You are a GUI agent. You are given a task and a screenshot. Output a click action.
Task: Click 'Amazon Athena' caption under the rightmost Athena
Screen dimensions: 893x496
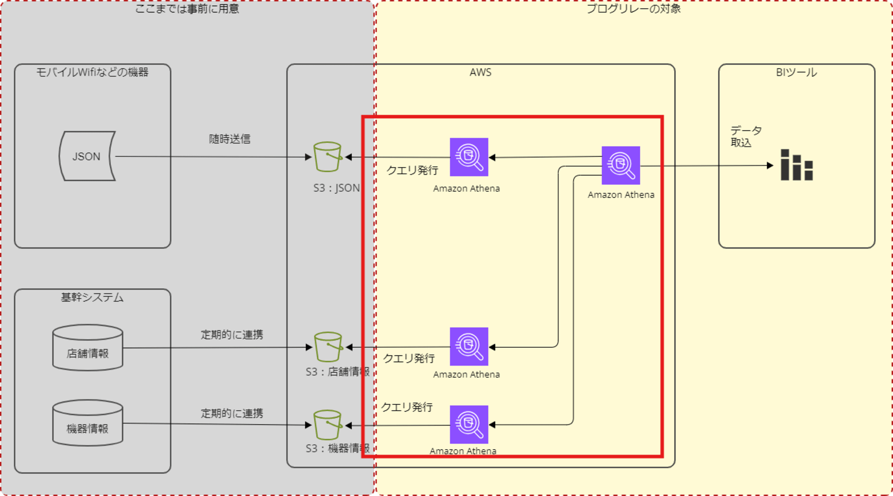(621, 195)
